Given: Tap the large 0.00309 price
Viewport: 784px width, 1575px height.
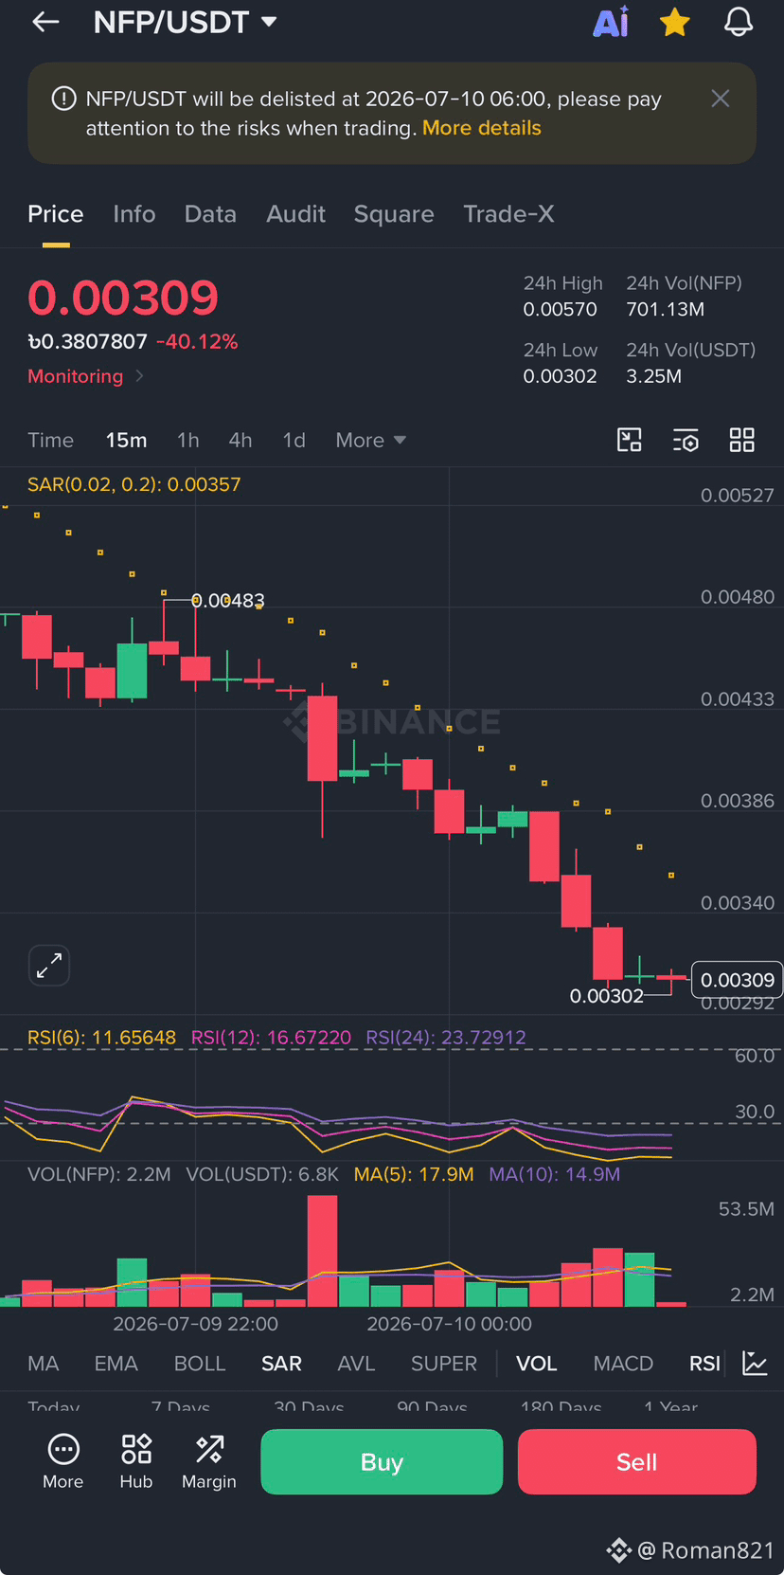Looking at the screenshot, I should 123,299.
